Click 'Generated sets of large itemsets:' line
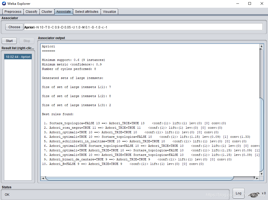This screenshot has height=200, width=268. (73, 78)
